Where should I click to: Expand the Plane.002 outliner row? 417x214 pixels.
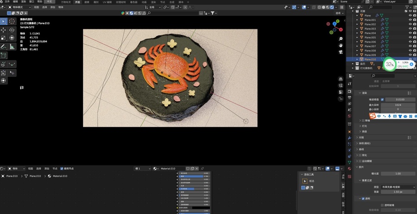click(x=357, y=24)
